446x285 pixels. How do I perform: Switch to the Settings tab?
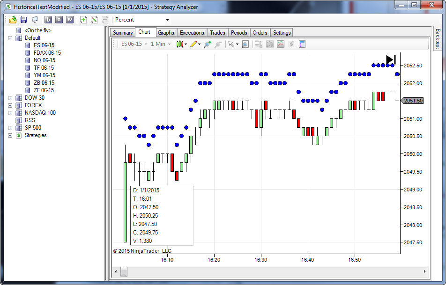point(282,33)
